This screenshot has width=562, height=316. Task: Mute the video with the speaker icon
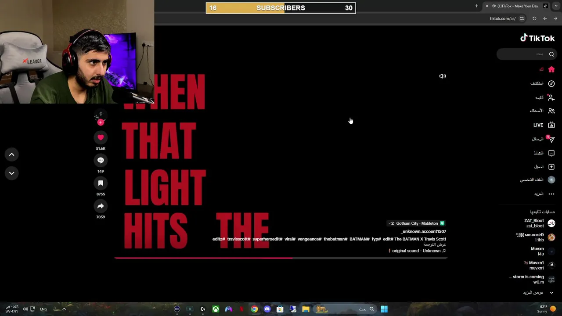click(443, 76)
